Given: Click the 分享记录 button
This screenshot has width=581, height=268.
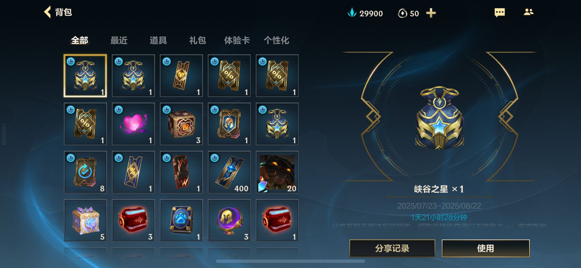Looking at the screenshot, I should pyautogui.click(x=392, y=248).
